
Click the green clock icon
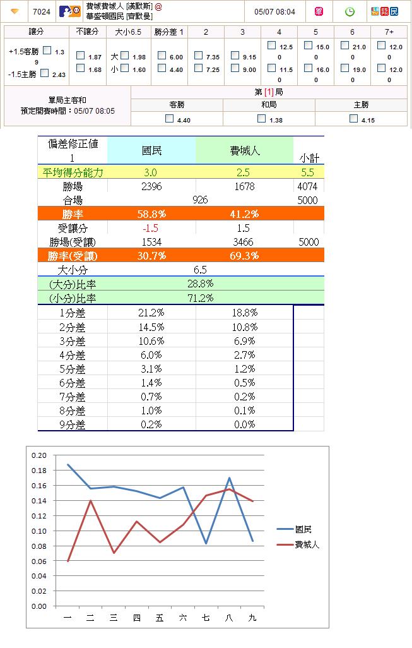point(350,11)
